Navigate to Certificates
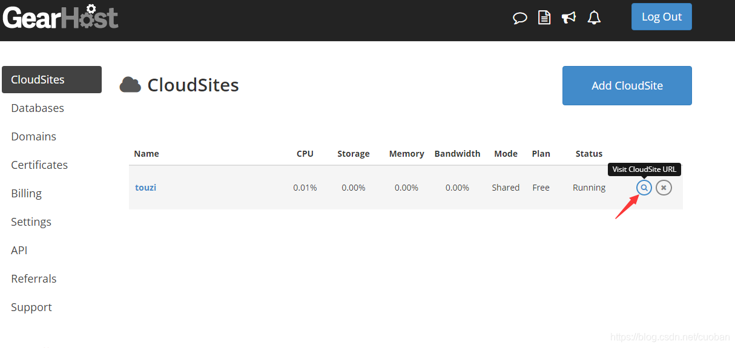This screenshot has width=735, height=348. coord(39,165)
